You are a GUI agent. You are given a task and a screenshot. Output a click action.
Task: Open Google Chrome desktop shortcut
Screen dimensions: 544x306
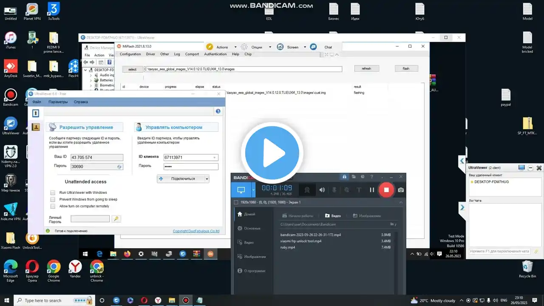point(54,271)
